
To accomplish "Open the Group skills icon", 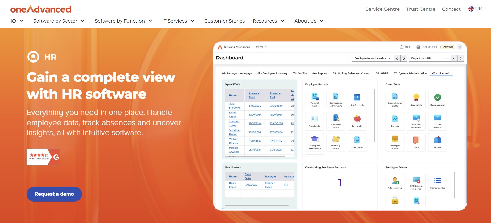I will point(416,100).
